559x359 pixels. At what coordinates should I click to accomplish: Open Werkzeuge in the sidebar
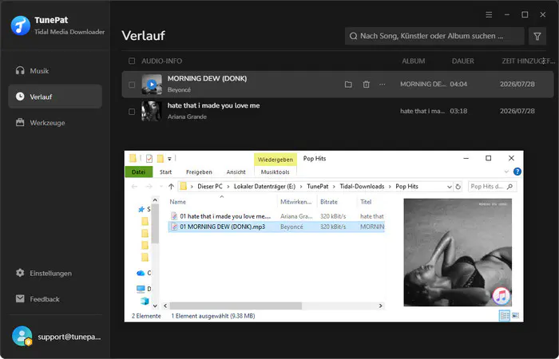point(55,123)
